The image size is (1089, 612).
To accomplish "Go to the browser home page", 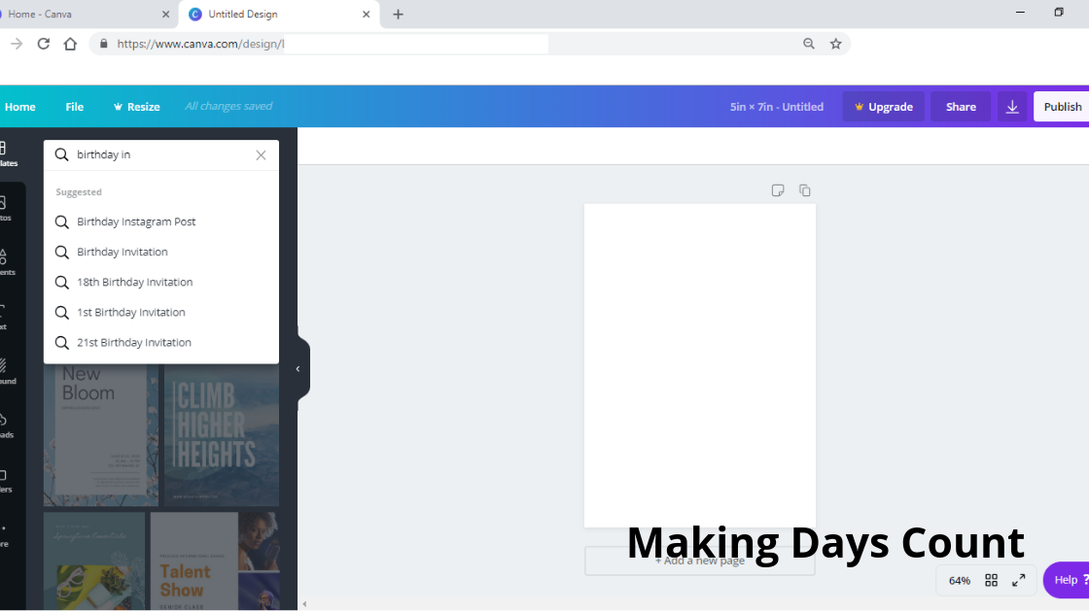I will [70, 44].
